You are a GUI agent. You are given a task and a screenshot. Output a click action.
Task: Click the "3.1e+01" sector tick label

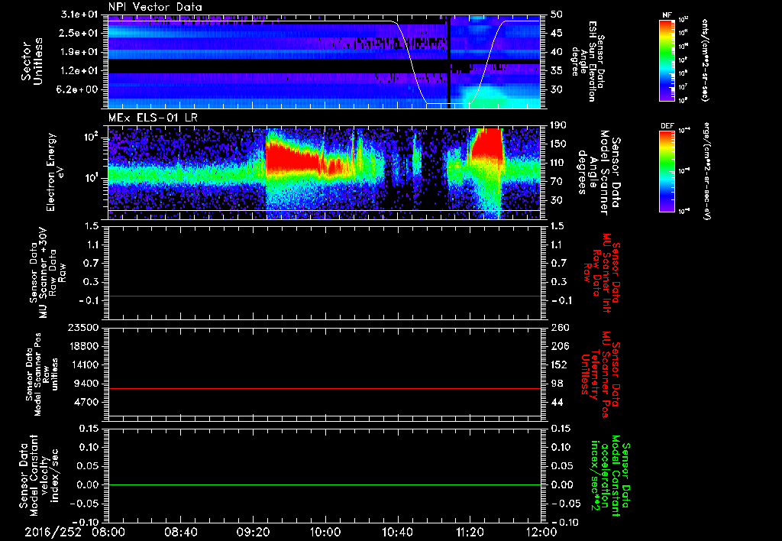coord(81,15)
